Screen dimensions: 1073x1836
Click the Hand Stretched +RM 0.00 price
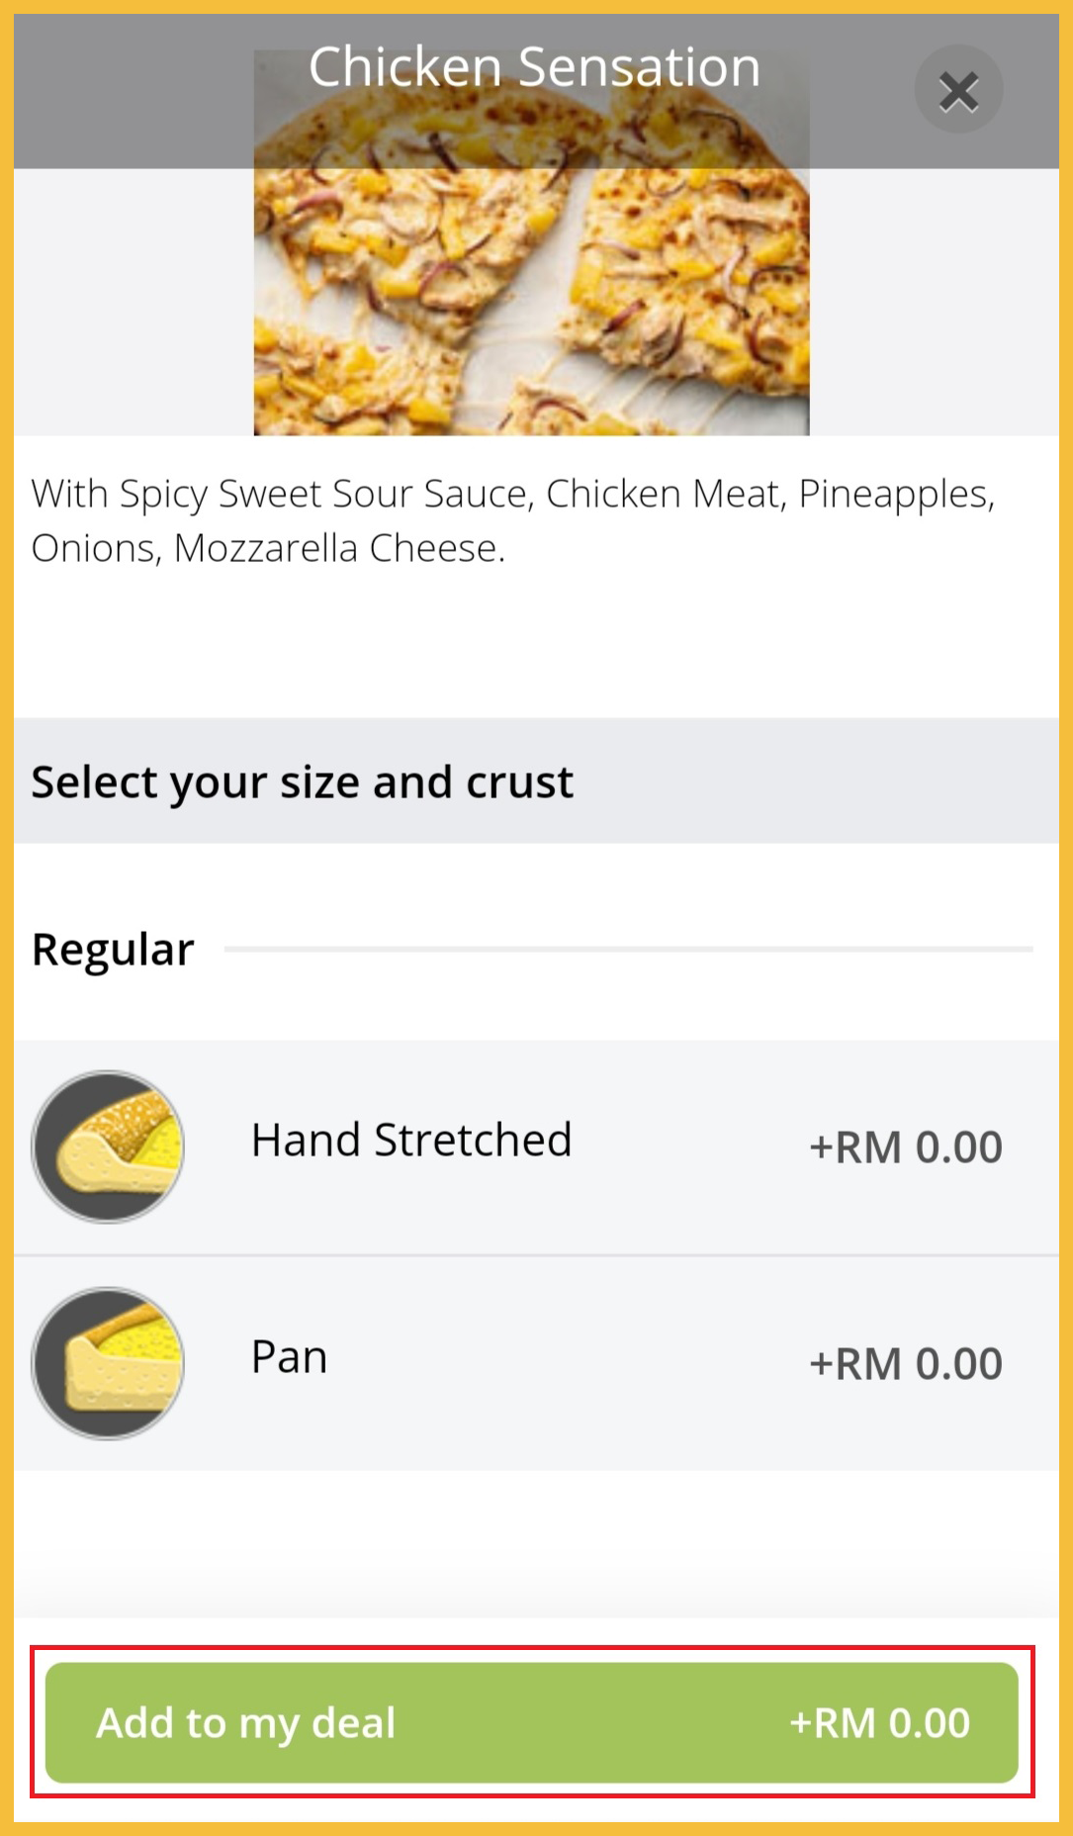[x=905, y=1147]
